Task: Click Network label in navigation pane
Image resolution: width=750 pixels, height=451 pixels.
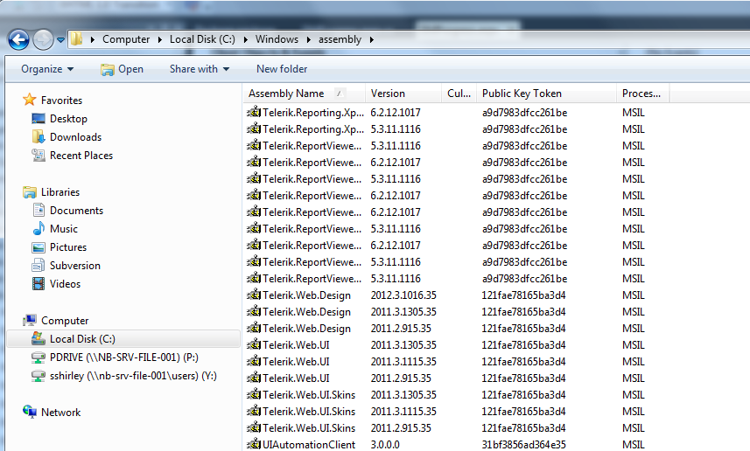Action: 60,413
